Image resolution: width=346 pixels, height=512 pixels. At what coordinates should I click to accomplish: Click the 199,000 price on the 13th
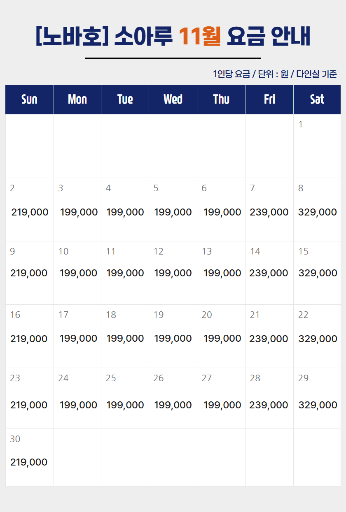point(222,273)
